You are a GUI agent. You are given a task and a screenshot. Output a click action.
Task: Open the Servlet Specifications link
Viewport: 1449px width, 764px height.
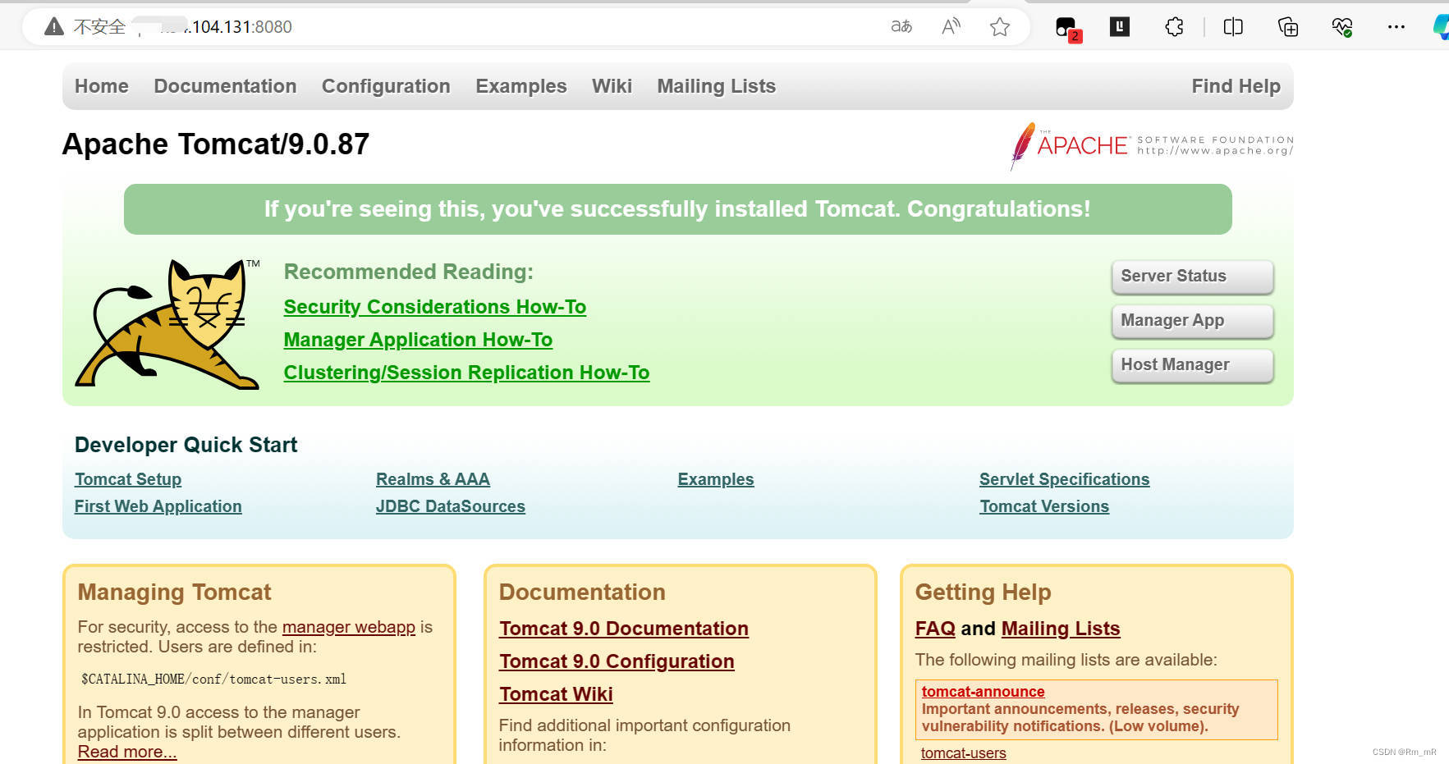point(1064,479)
